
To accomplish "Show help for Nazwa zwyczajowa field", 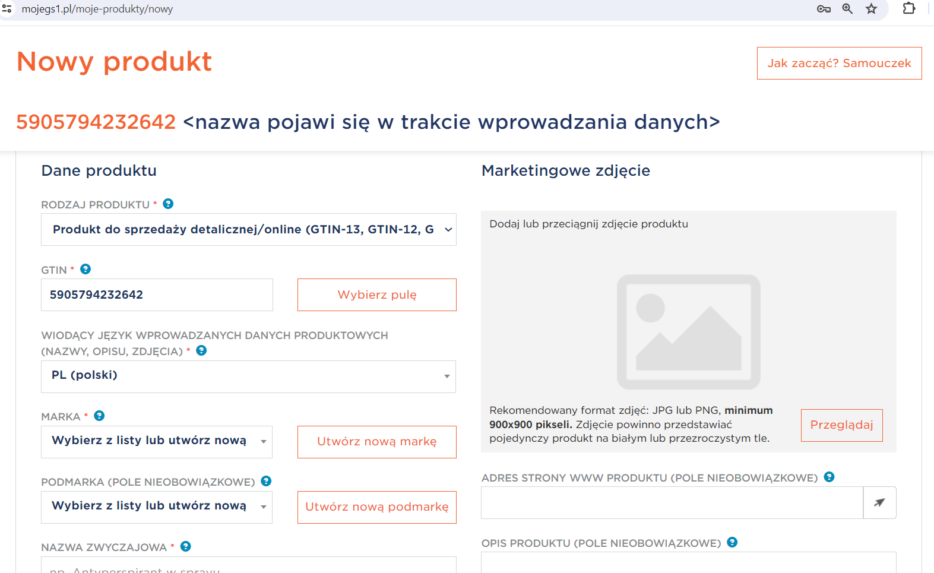I will tap(185, 546).
